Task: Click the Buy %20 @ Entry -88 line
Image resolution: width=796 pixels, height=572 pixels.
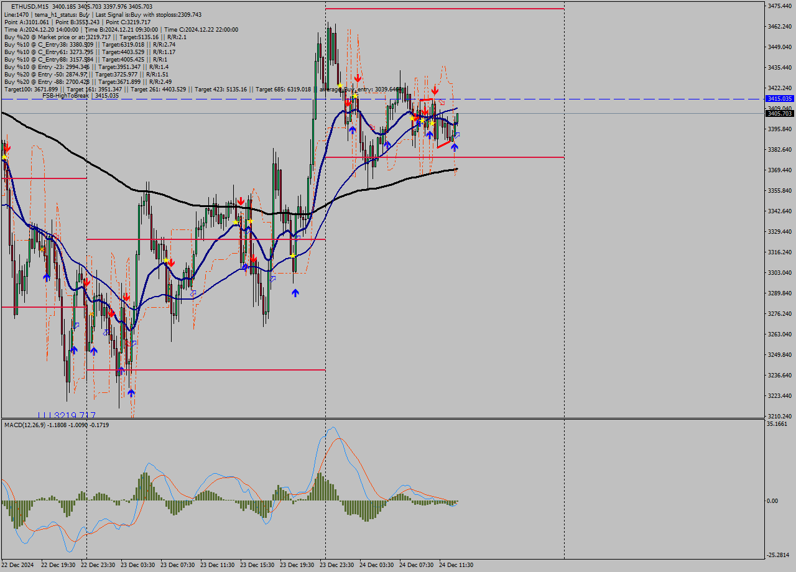Action: pyautogui.click(x=88, y=81)
